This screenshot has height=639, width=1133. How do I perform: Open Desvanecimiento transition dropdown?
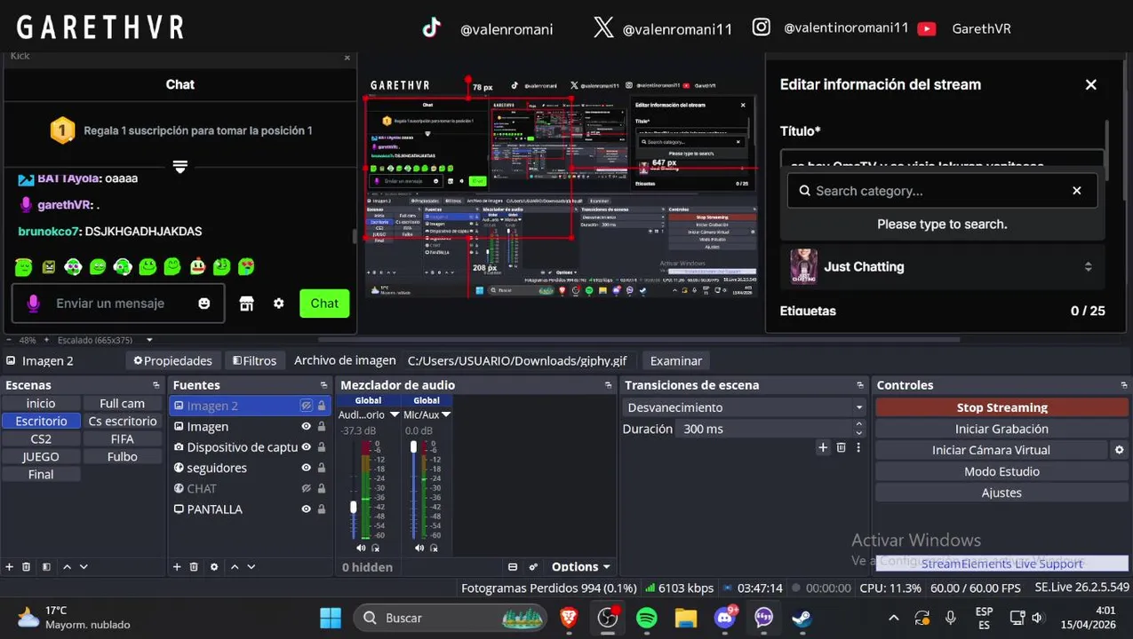[x=744, y=407]
